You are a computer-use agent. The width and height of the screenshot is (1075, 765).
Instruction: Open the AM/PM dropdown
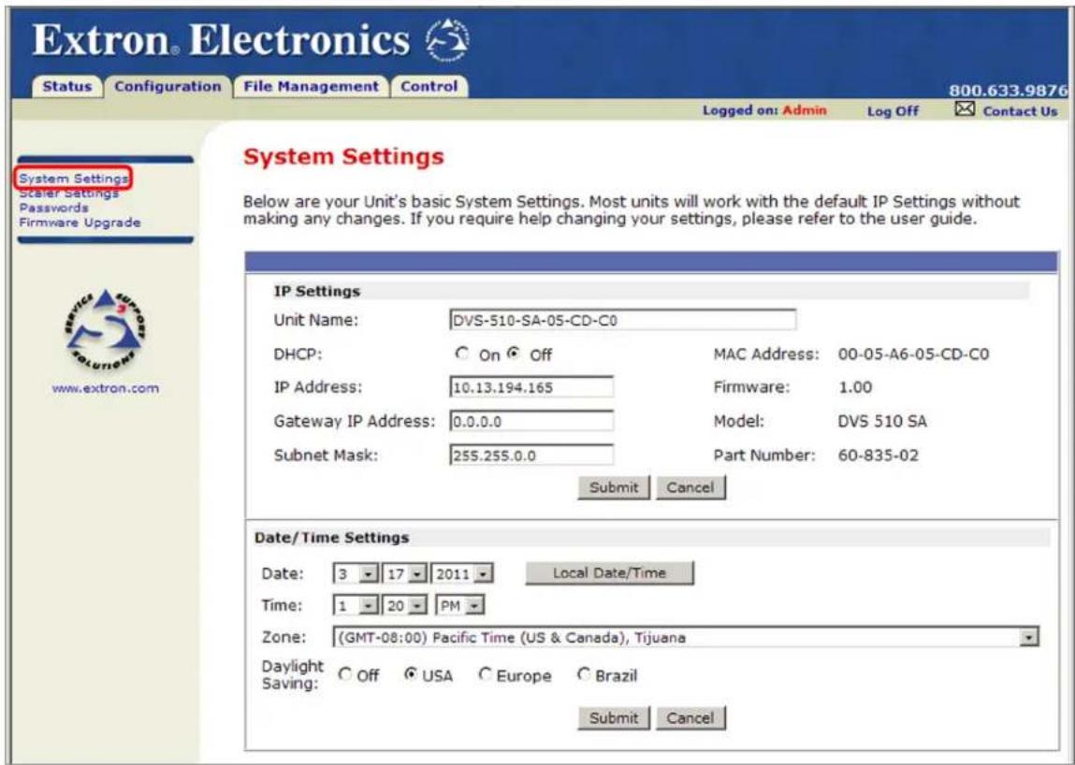[x=459, y=605]
